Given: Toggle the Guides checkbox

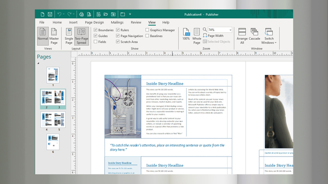Looking at the screenshot, I should 95,35.
